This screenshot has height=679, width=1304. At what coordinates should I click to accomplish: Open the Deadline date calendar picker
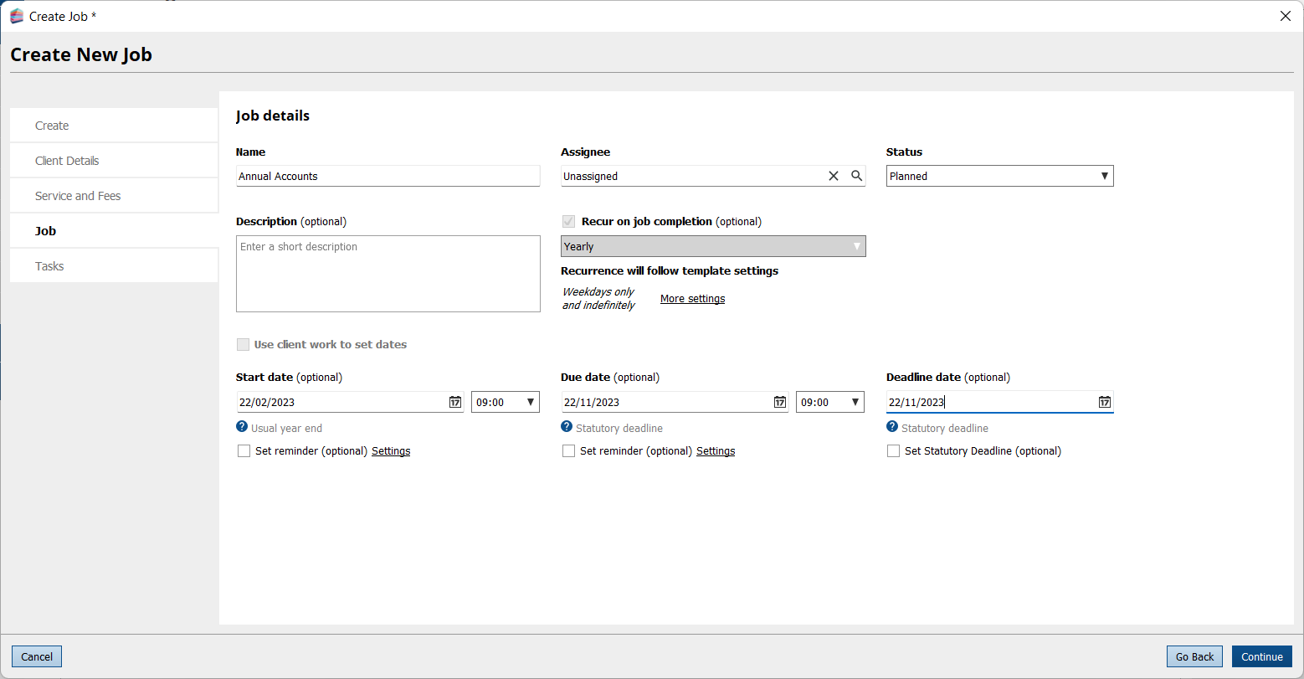(x=1104, y=402)
